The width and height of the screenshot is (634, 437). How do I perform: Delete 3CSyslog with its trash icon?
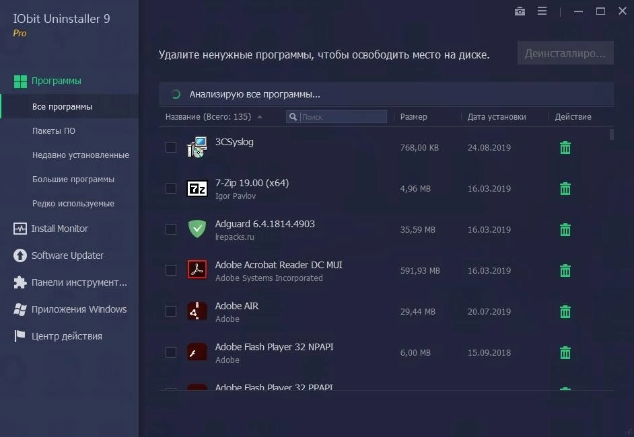[565, 147]
